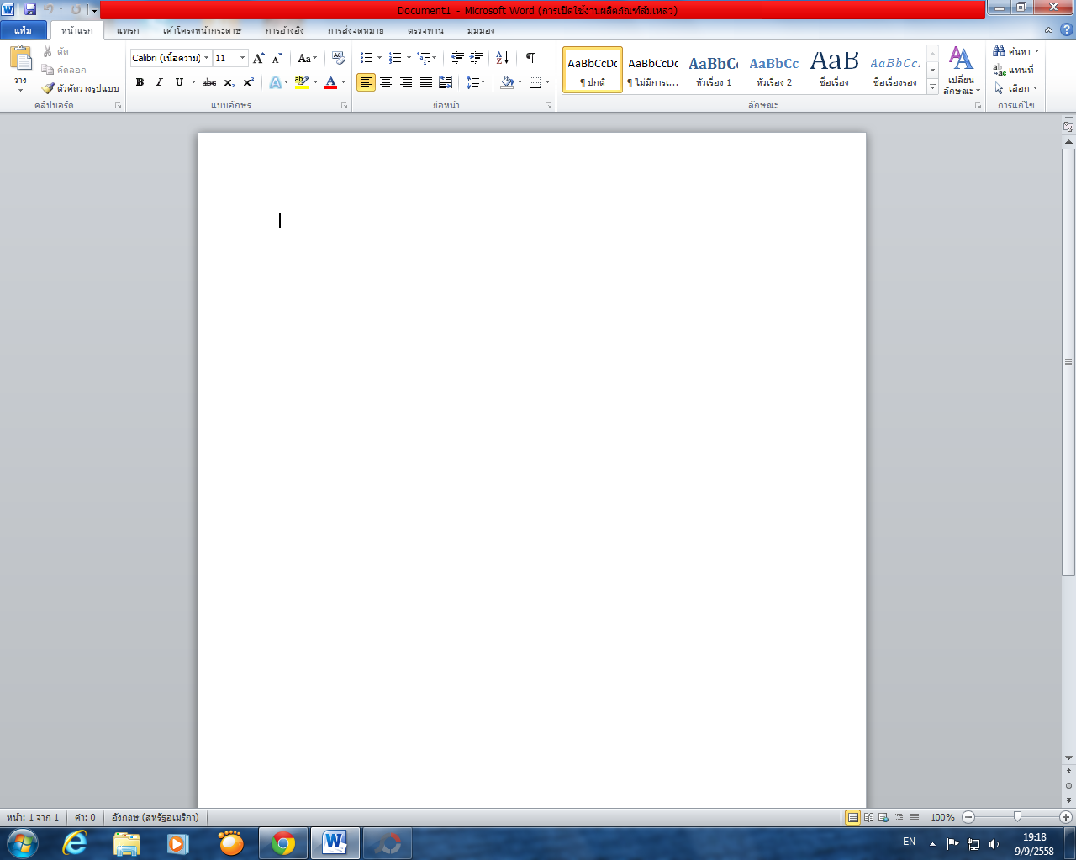The height and width of the screenshot is (860, 1076).
Task: Click the Find binoculars icon
Action: (1000, 51)
